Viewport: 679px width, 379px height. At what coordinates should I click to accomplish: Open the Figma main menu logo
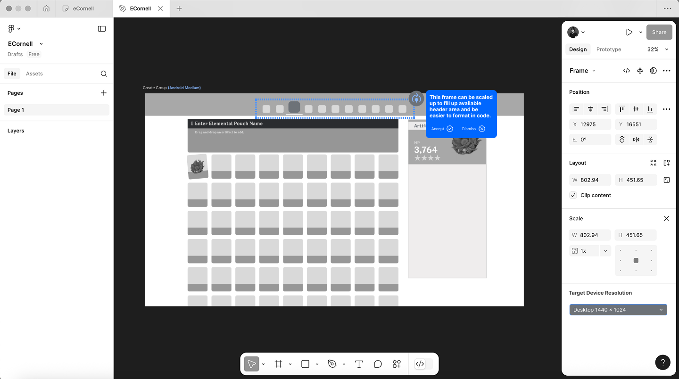11,29
